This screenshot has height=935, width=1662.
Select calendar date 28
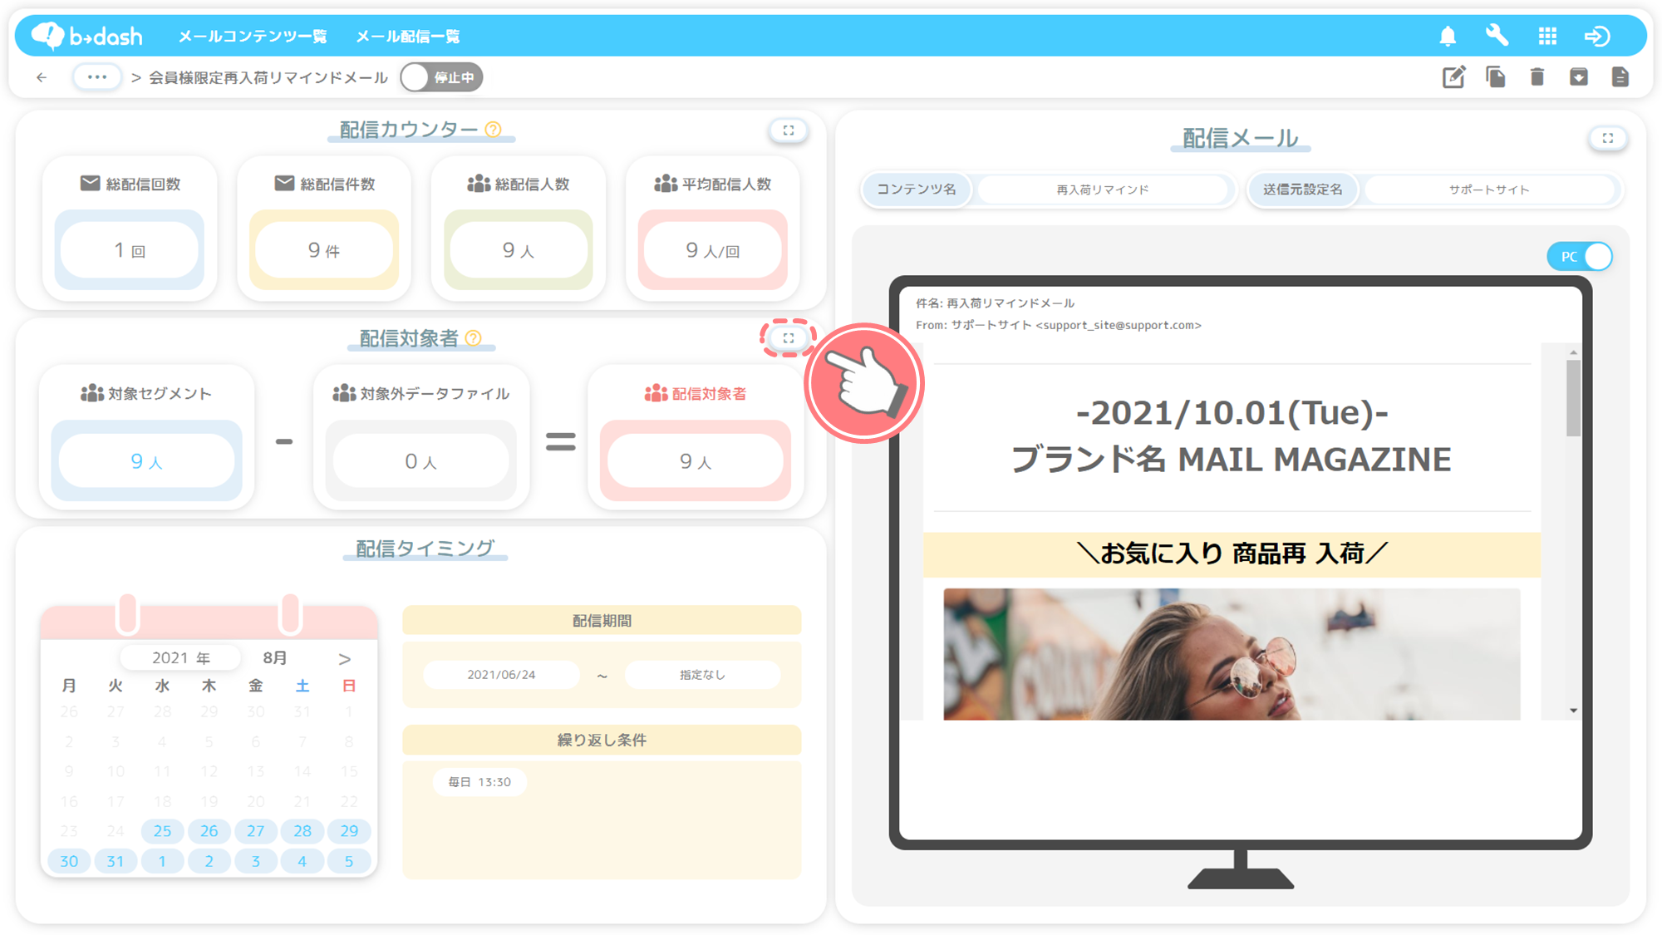click(302, 831)
